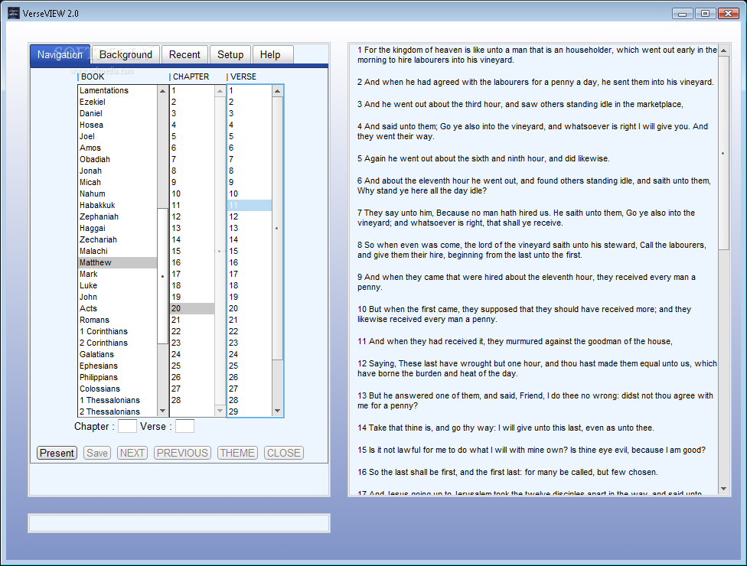Select Malachi in the book list
The width and height of the screenshot is (747, 566).
(x=117, y=251)
